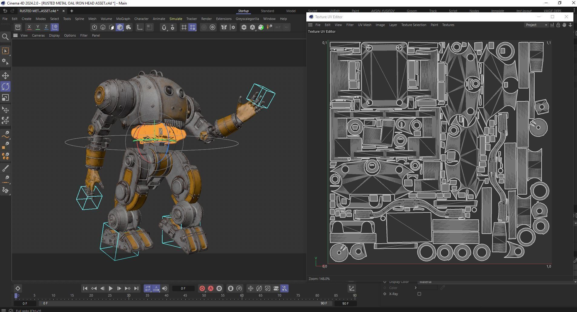Switch to Points mode icon
Viewport: 577px width, 312px height.
click(94, 27)
